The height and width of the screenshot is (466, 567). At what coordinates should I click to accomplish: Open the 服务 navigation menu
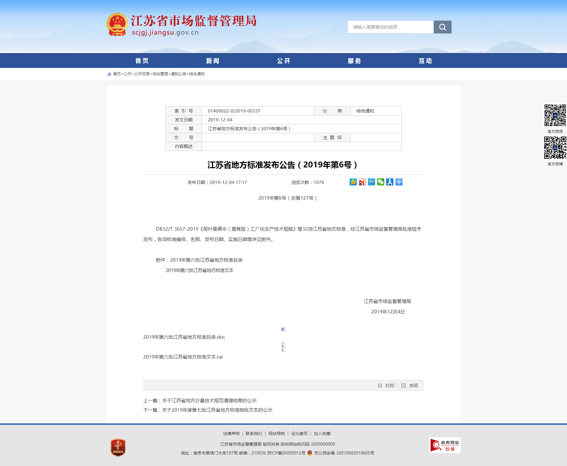[354, 61]
